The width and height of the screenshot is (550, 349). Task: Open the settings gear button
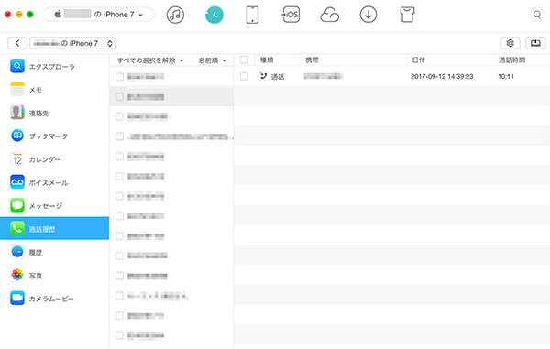[510, 43]
